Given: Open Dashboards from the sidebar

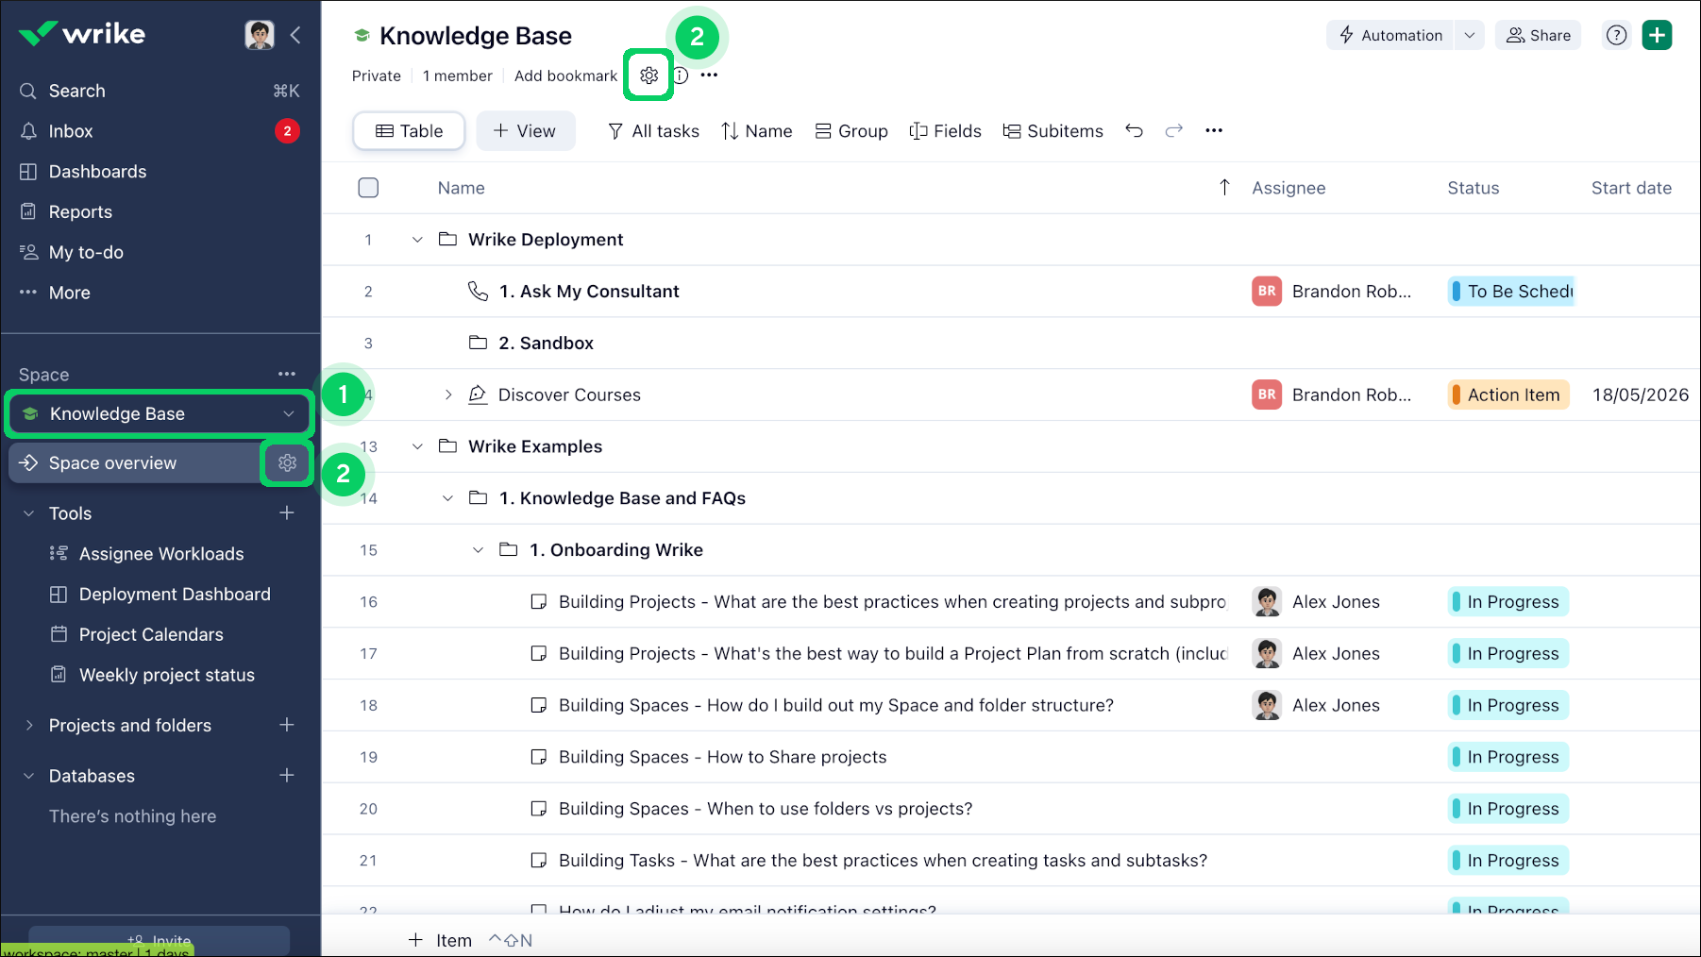Looking at the screenshot, I should coord(97,171).
